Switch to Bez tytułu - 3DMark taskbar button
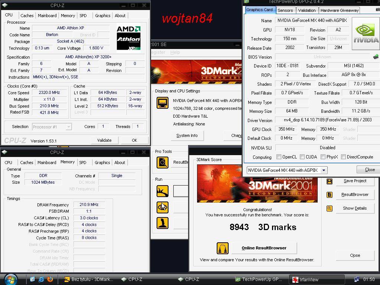The image size is (380, 285). pos(89,279)
